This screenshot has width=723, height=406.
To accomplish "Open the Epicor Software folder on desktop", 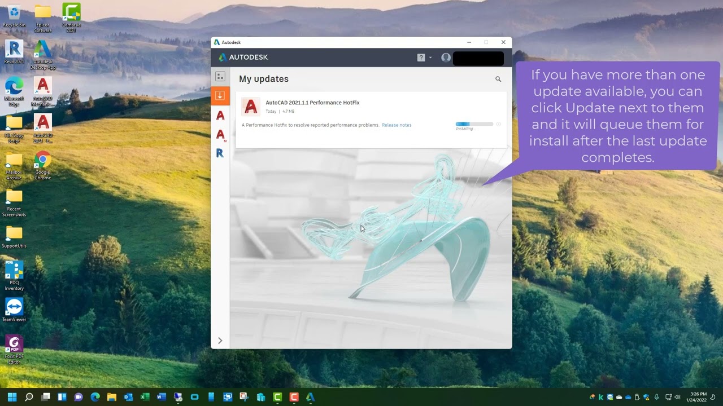I will tap(43, 19).
